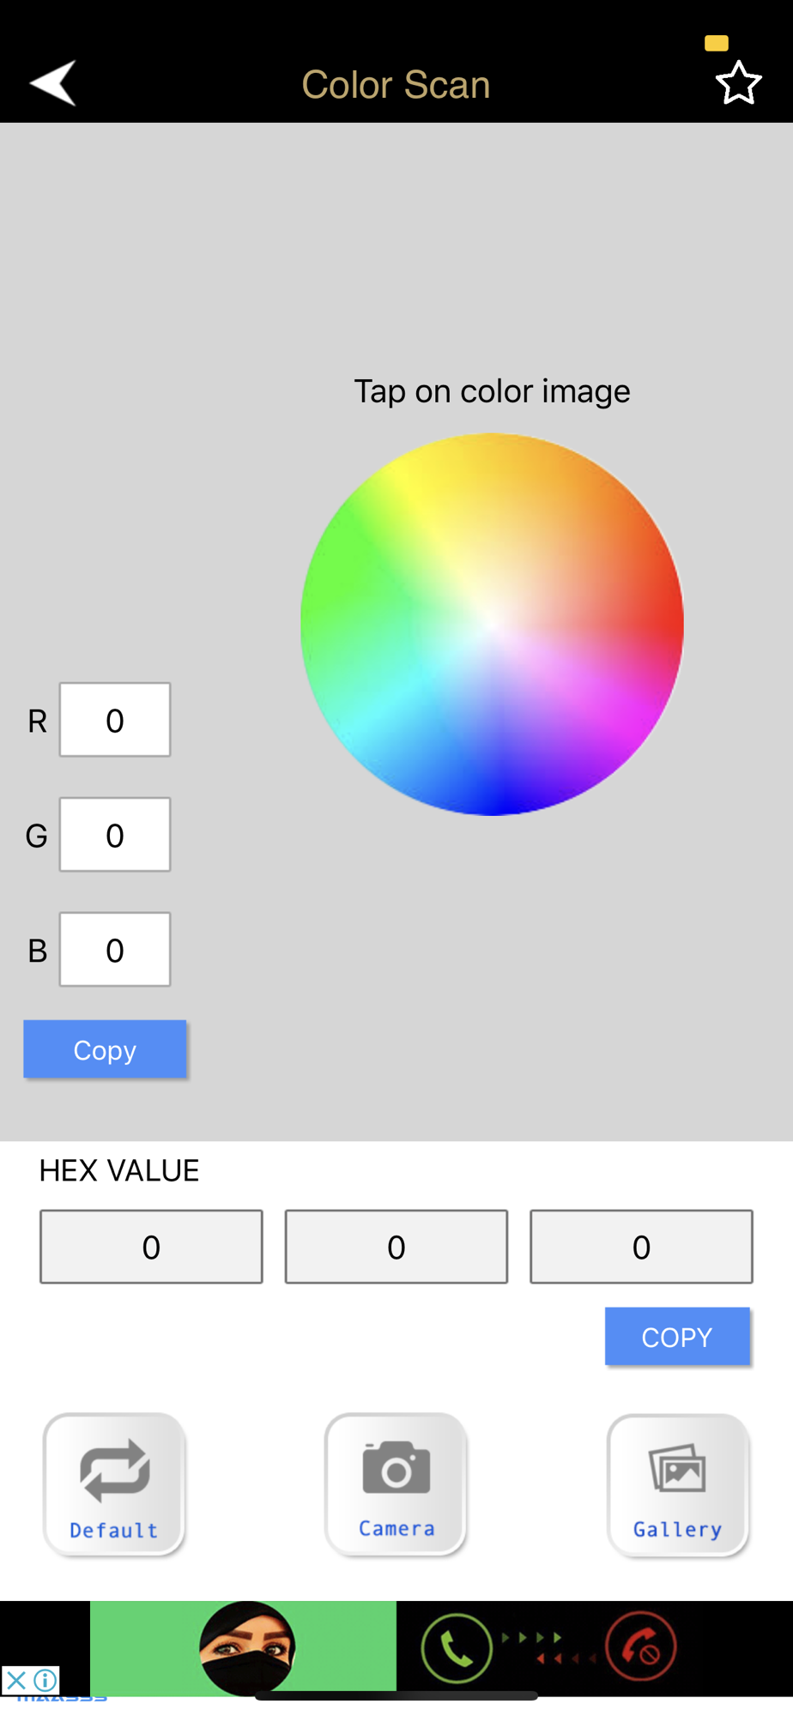Tap the woman's face ad thumbnail
This screenshot has width=793, height=1716.
tap(247, 1648)
